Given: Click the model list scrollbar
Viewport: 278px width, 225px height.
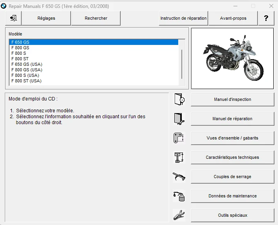Looking at the screenshot, I should pos(182,64).
